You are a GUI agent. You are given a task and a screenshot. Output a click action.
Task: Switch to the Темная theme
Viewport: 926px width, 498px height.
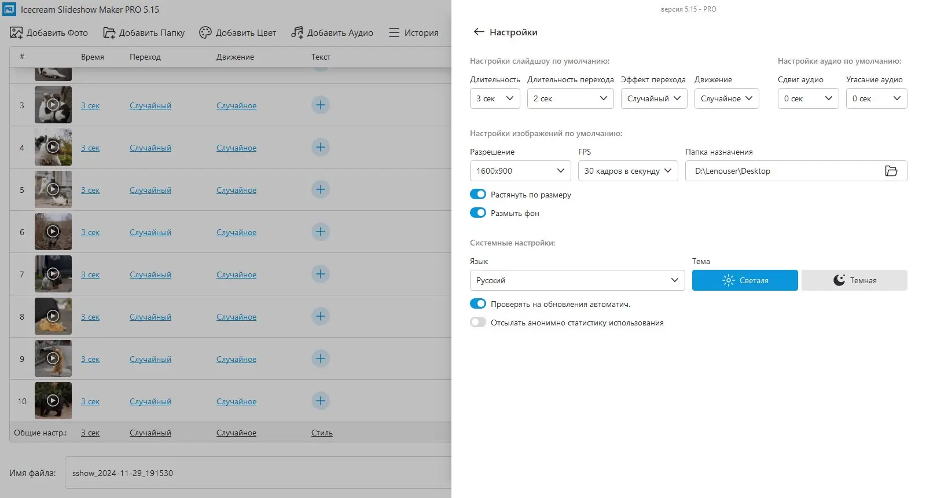click(x=854, y=280)
